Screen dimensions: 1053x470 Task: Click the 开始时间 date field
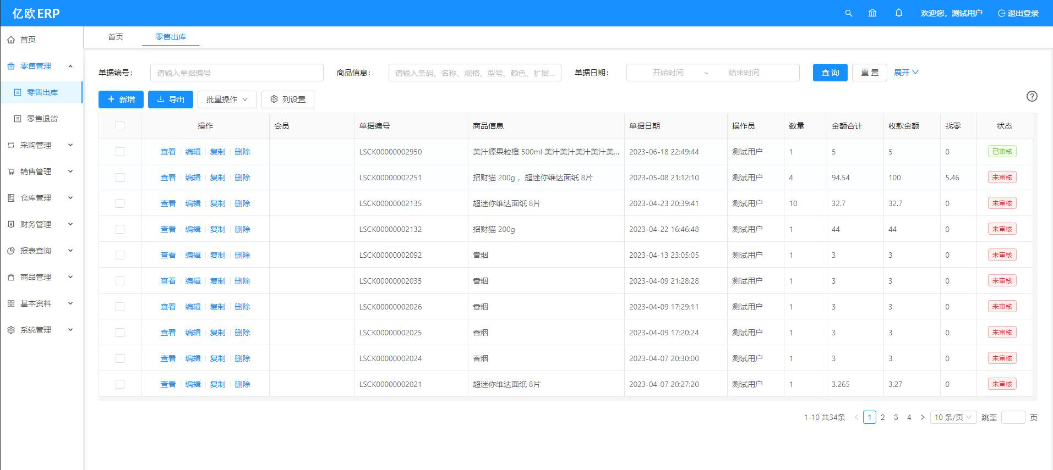pos(668,73)
